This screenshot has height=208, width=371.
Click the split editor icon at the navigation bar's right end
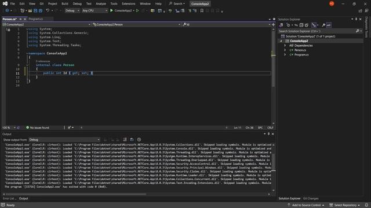(273, 24)
